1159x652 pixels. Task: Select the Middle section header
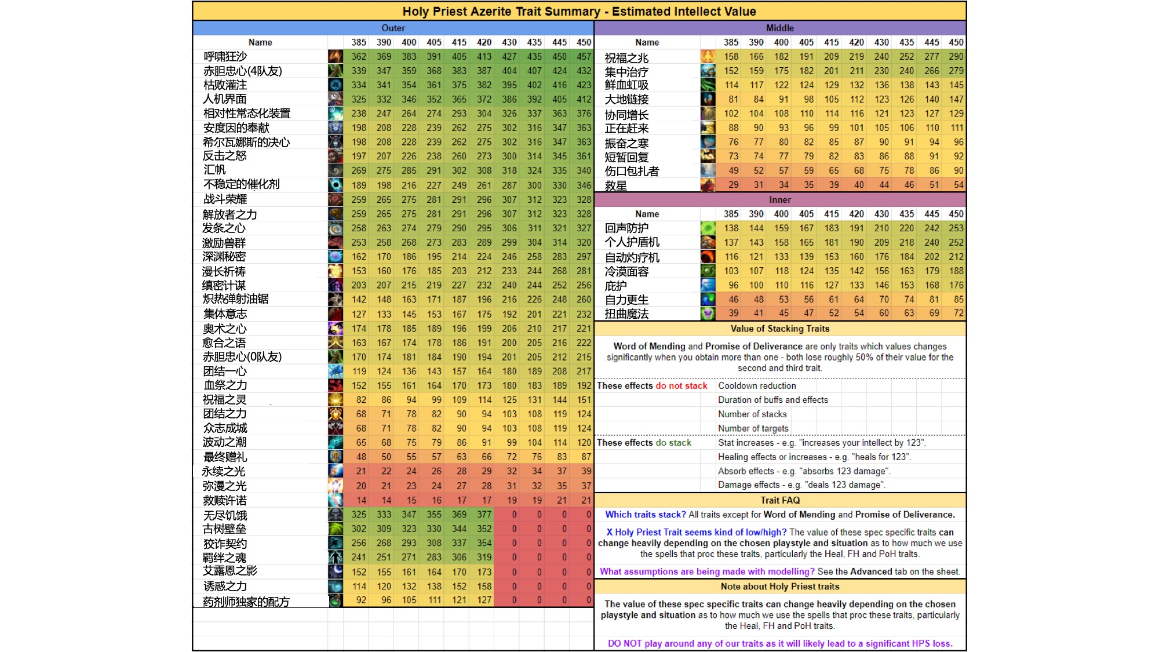[780, 28]
